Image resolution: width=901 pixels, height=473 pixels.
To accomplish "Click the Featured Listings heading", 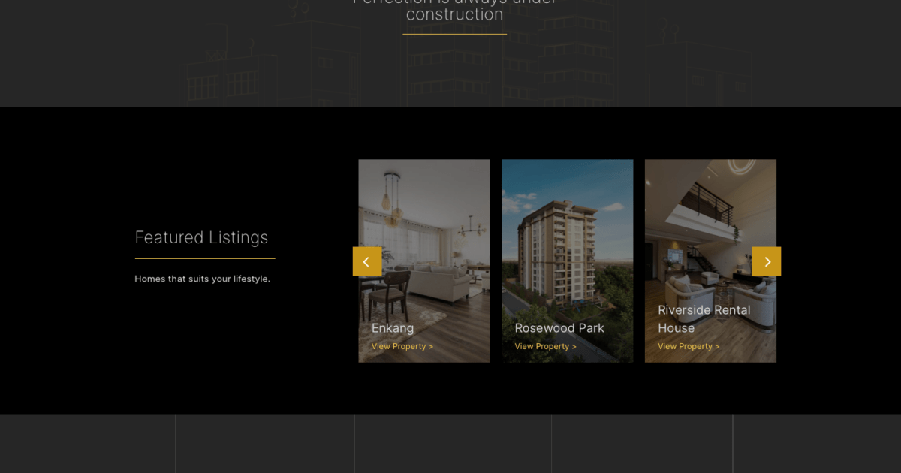I will [x=201, y=237].
